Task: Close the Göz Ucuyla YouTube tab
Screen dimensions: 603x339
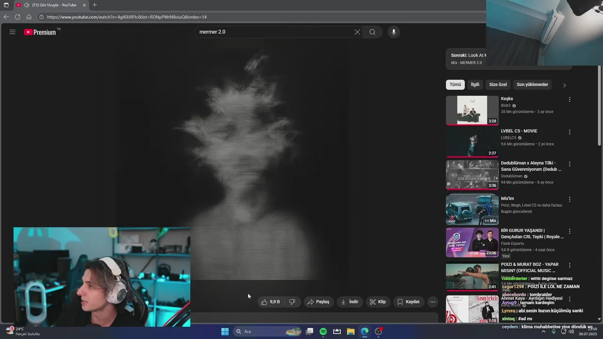Action: pyautogui.click(x=84, y=5)
